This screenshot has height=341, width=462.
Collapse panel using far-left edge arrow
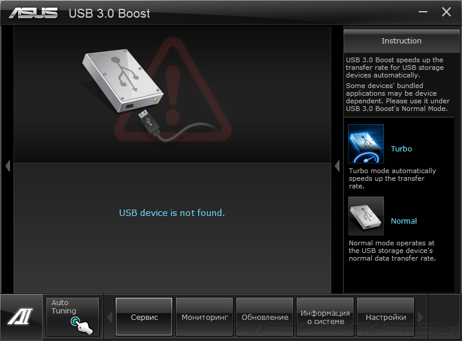[x=8, y=166]
